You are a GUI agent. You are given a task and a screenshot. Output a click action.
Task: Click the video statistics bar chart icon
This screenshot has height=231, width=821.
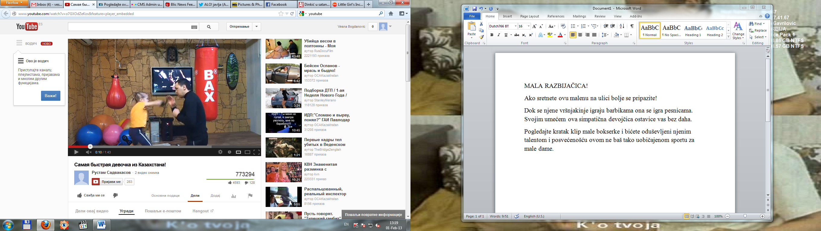pos(234,196)
